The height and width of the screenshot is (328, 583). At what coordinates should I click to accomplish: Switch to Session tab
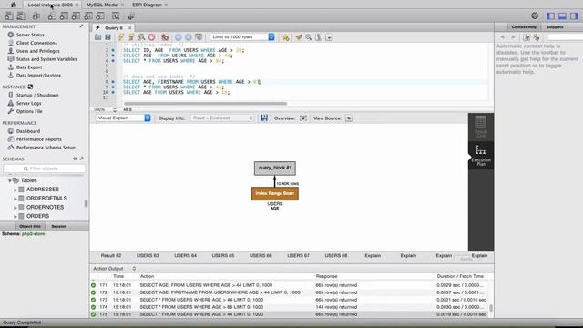(x=58, y=226)
